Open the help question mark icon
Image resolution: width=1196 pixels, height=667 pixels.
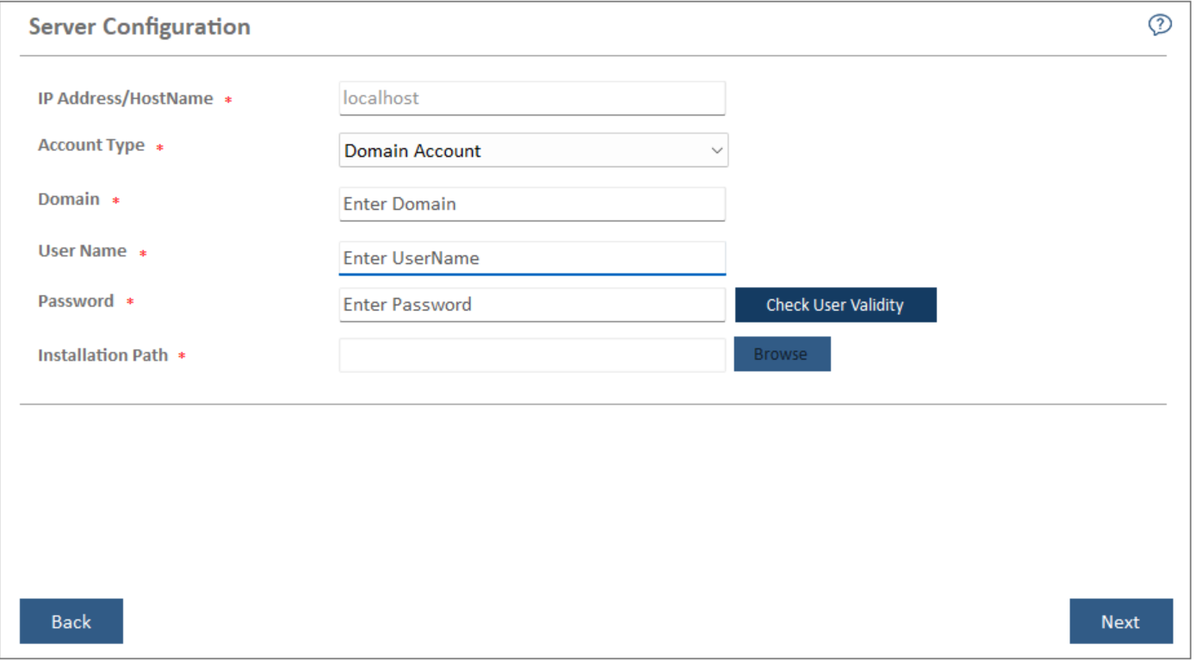1160,26
